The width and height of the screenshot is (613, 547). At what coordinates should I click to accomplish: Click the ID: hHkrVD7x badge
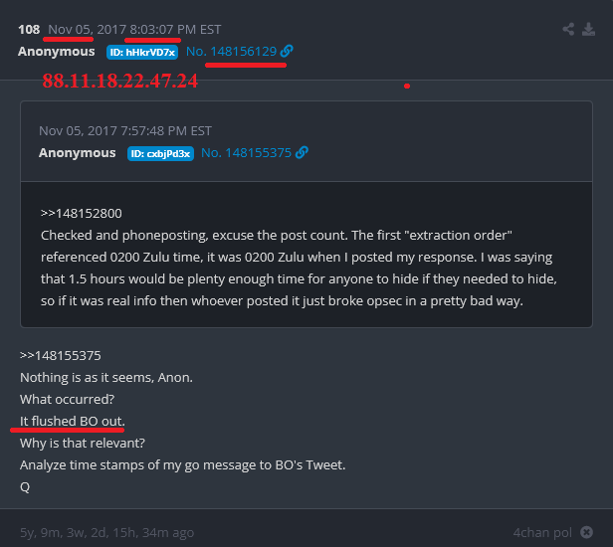(142, 52)
